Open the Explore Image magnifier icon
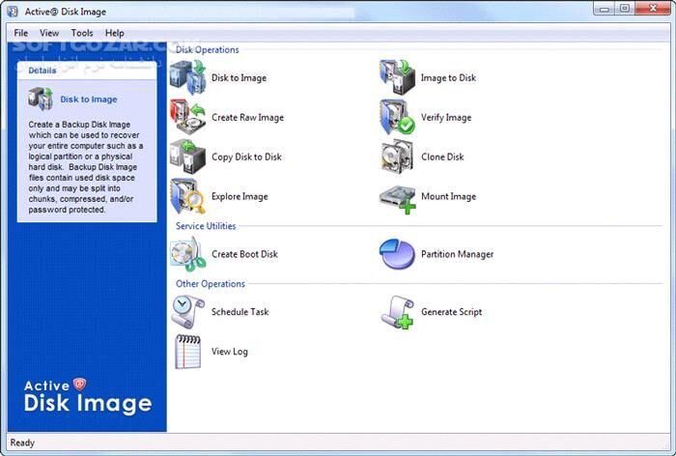The height and width of the screenshot is (456, 676). point(188,196)
